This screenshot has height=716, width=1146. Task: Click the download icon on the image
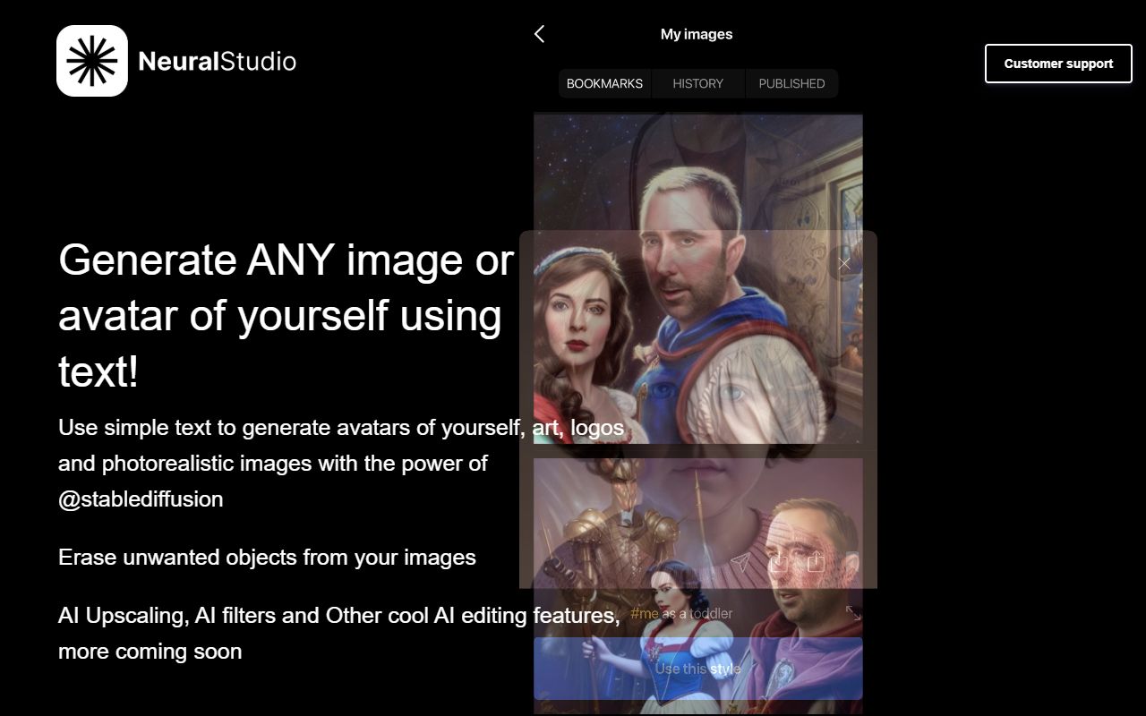click(779, 562)
